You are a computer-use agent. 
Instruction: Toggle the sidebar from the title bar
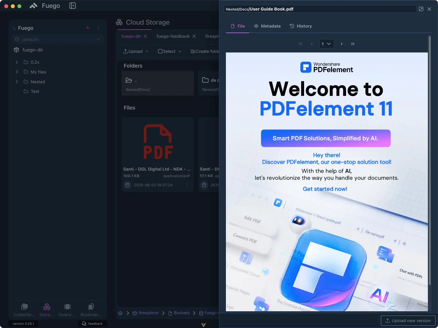pyautogui.click(x=72, y=6)
